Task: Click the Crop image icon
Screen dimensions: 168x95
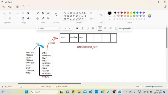Action: 23,13
